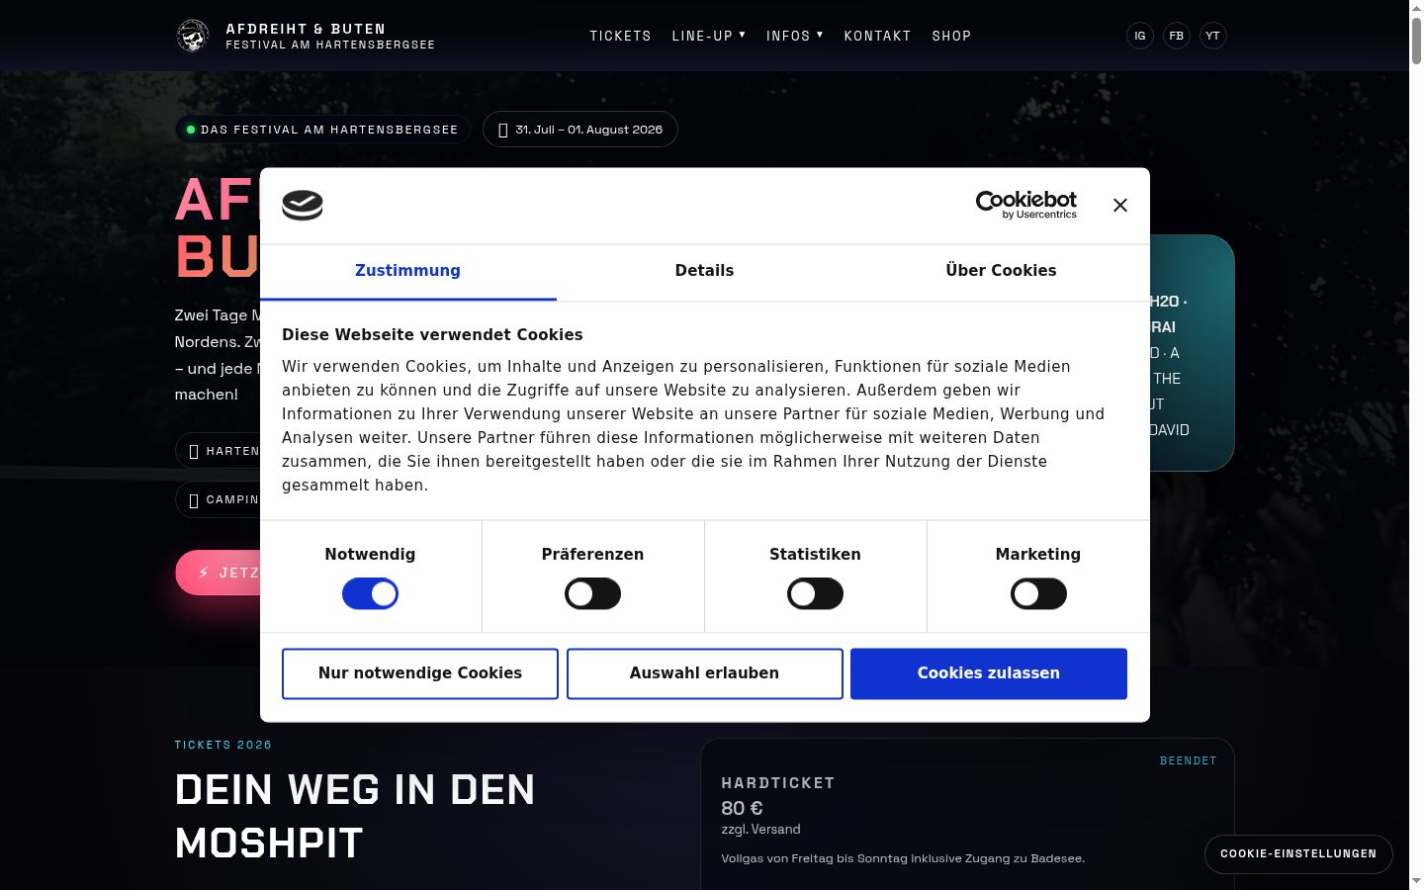This screenshot has width=1424, height=890.
Task: Open the Facebook FB social icon
Action: 1177,36
